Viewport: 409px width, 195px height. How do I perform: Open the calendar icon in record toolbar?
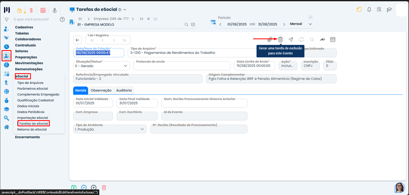[x=333, y=40]
